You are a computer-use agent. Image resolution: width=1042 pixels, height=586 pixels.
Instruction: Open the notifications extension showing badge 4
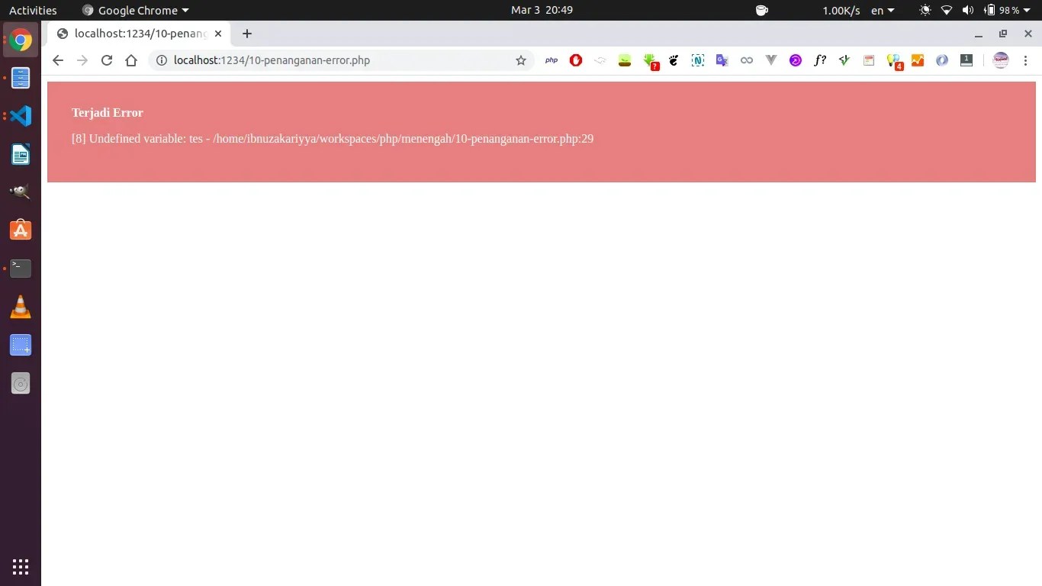coord(893,60)
